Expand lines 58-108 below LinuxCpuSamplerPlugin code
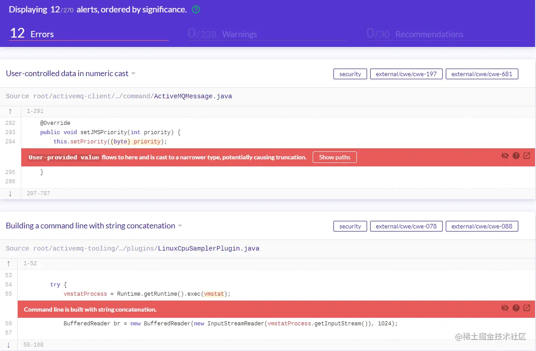Viewport: 536px width, 351px height. pos(8,345)
